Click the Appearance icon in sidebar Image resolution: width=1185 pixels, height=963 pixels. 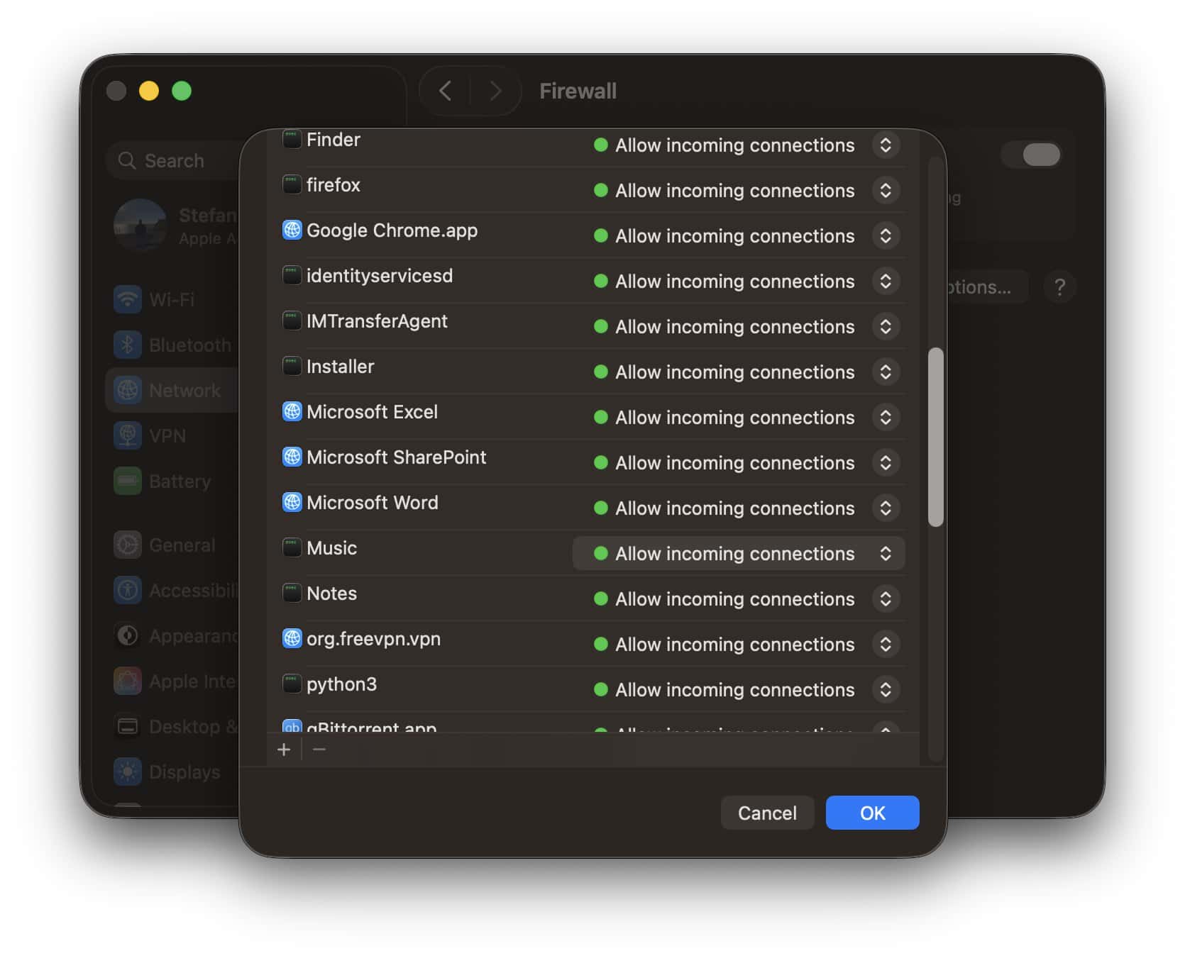128,635
